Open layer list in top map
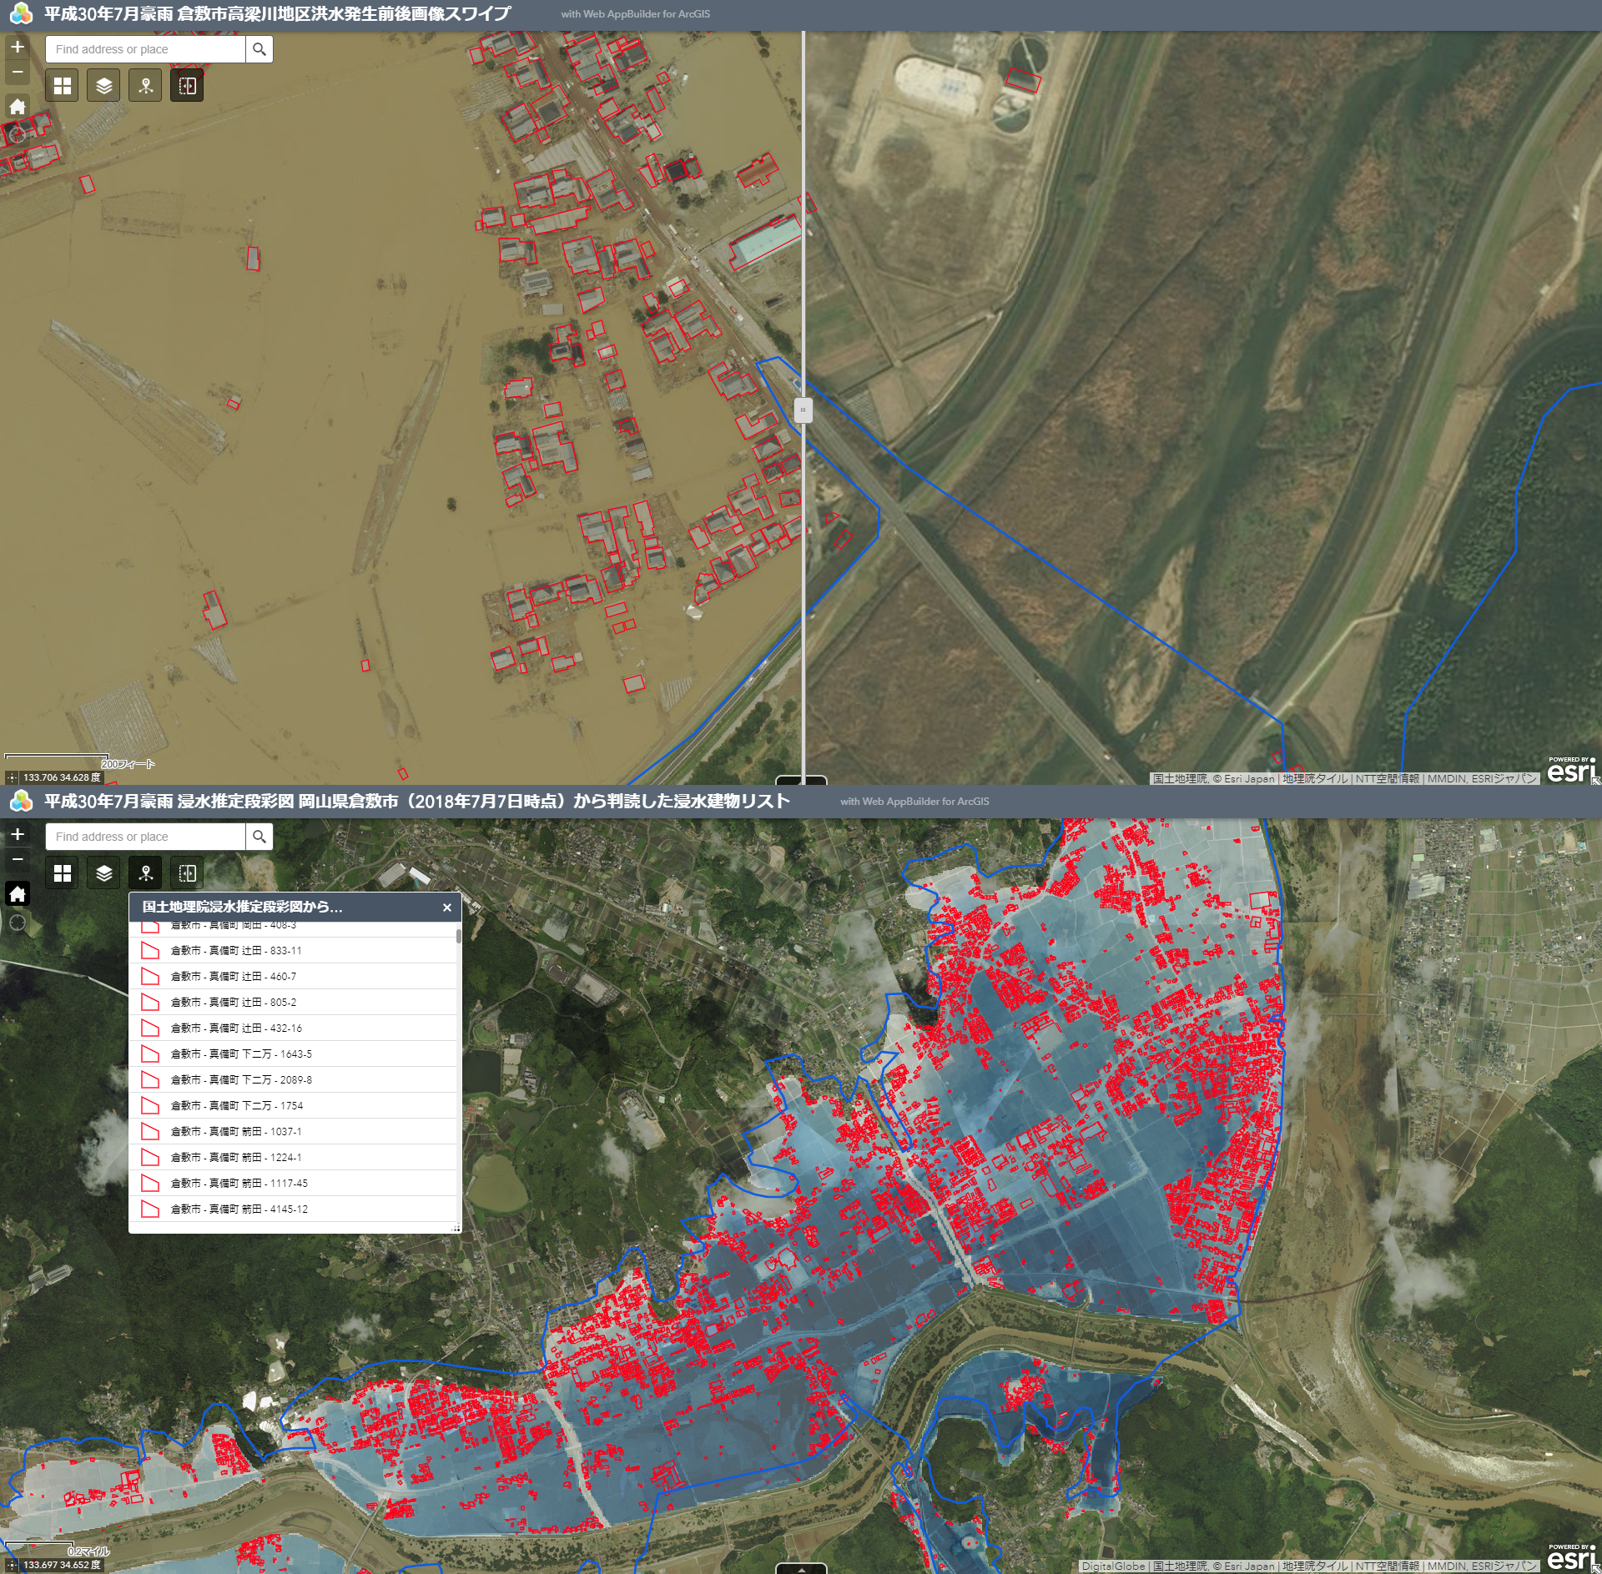 (x=103, y=86)
